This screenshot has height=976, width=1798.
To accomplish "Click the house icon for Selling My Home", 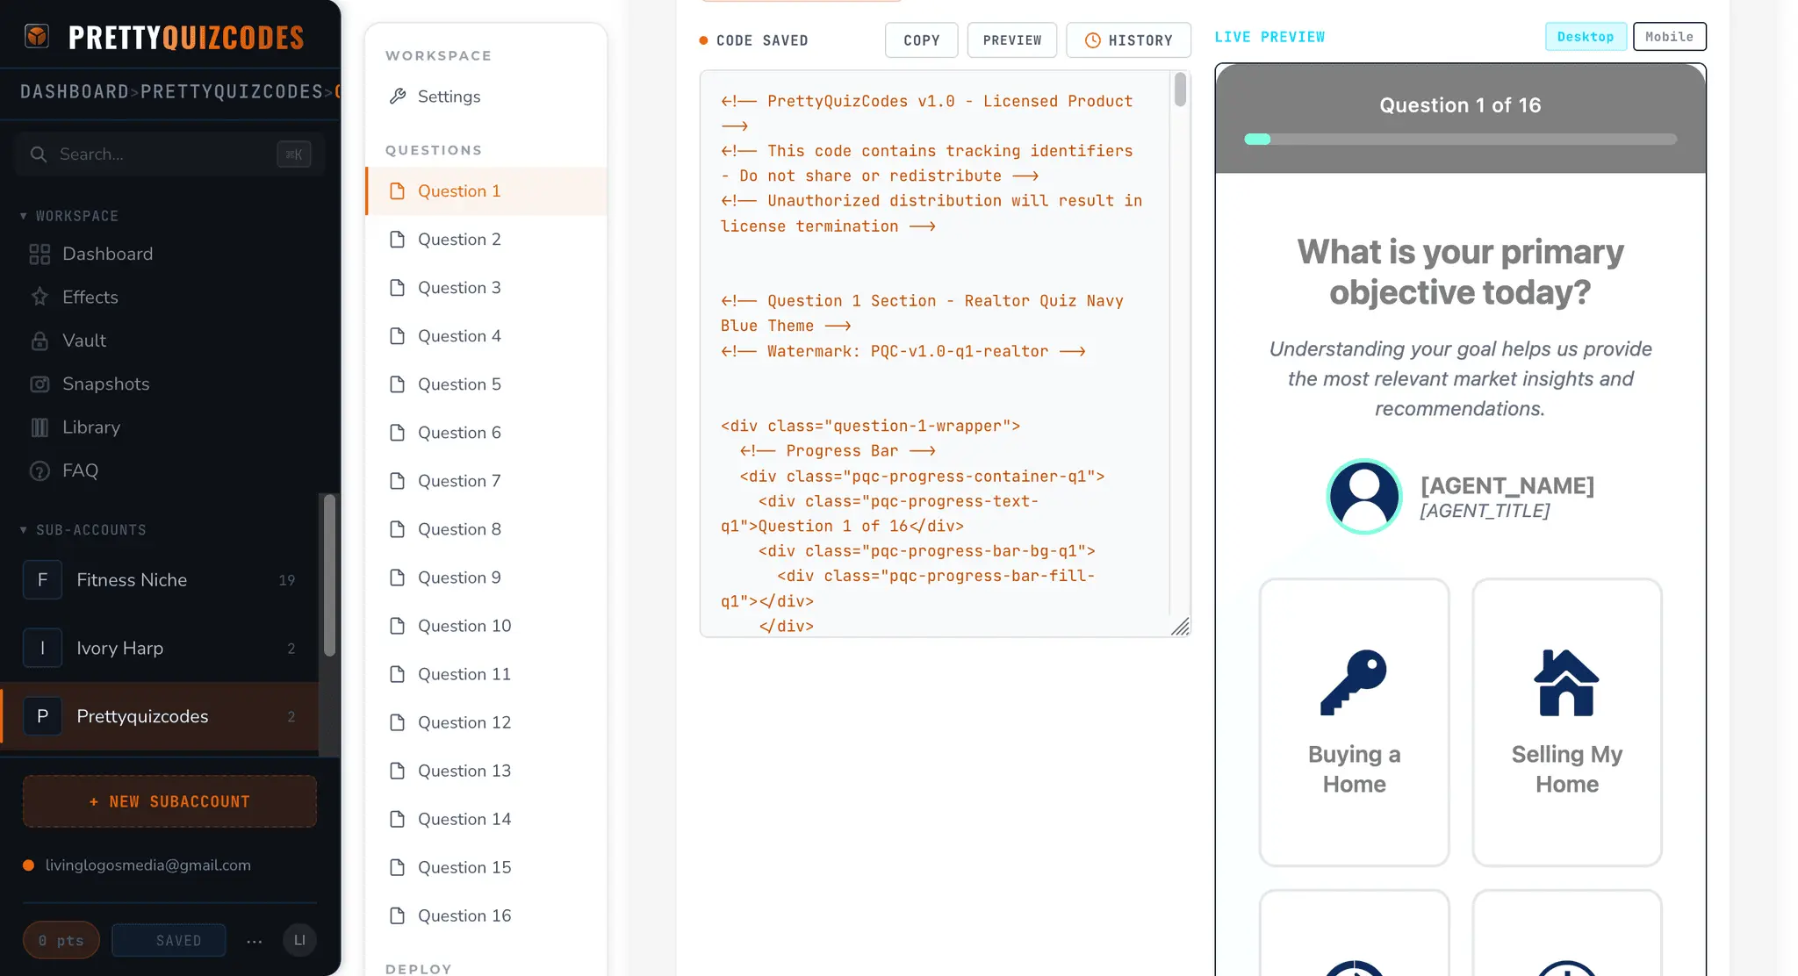I will click(x=1566, y=683).
